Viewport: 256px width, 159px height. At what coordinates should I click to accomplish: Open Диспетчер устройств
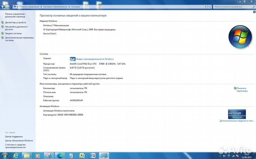coord(16,22)
